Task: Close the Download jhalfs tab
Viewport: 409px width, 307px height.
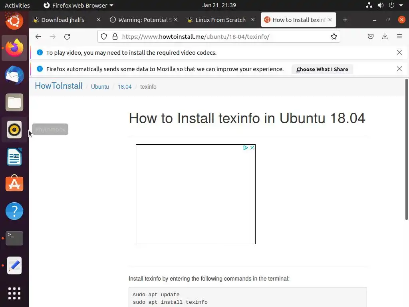Action: [x=98, y=20]
